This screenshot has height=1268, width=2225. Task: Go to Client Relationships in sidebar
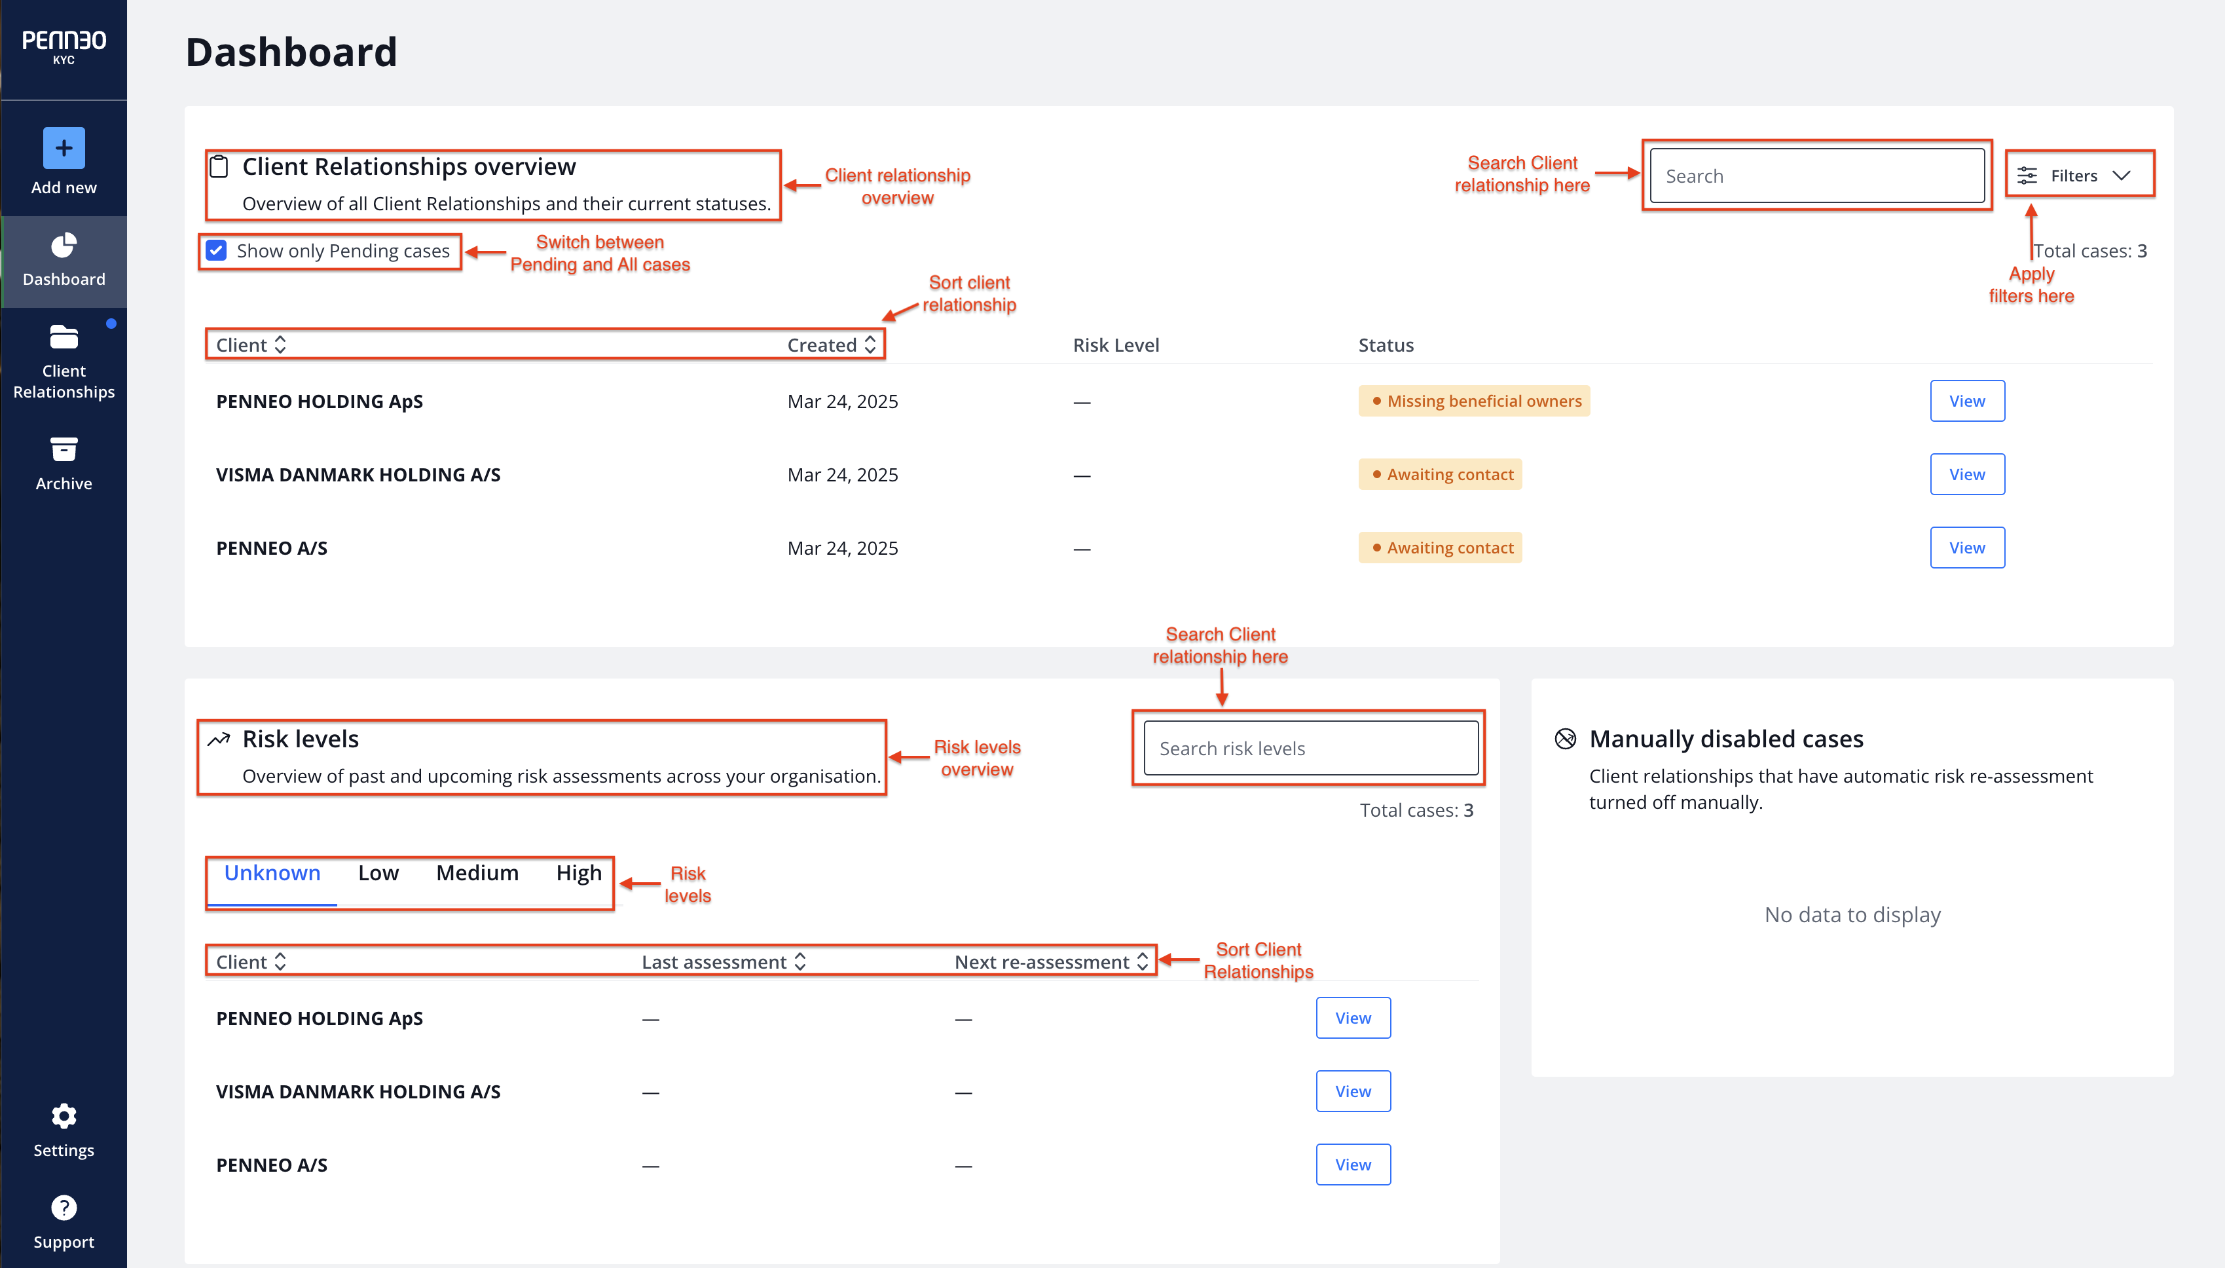pos(64,362)
